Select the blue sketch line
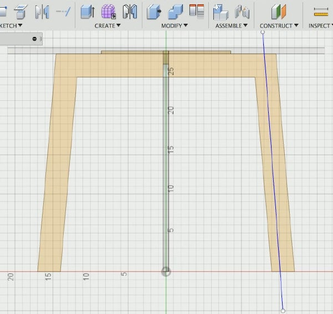The width and height of the screenshot is (333, 314). tap(273, 171)
